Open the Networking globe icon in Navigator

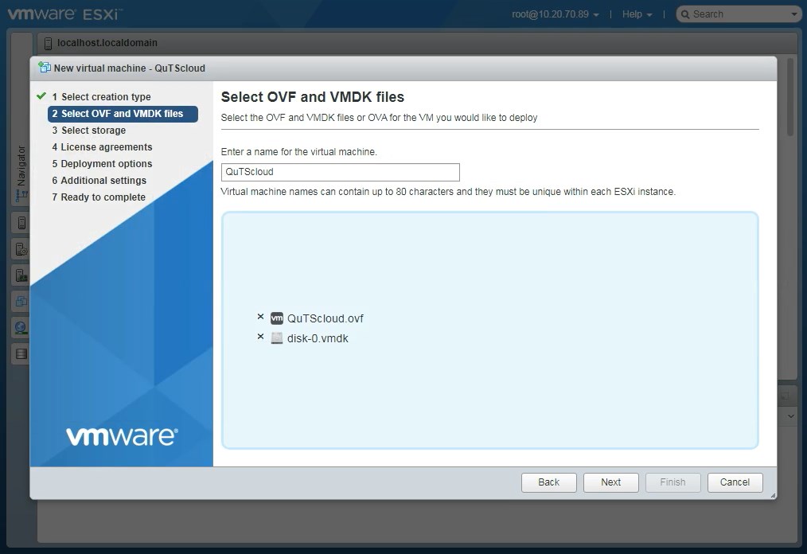21,327
